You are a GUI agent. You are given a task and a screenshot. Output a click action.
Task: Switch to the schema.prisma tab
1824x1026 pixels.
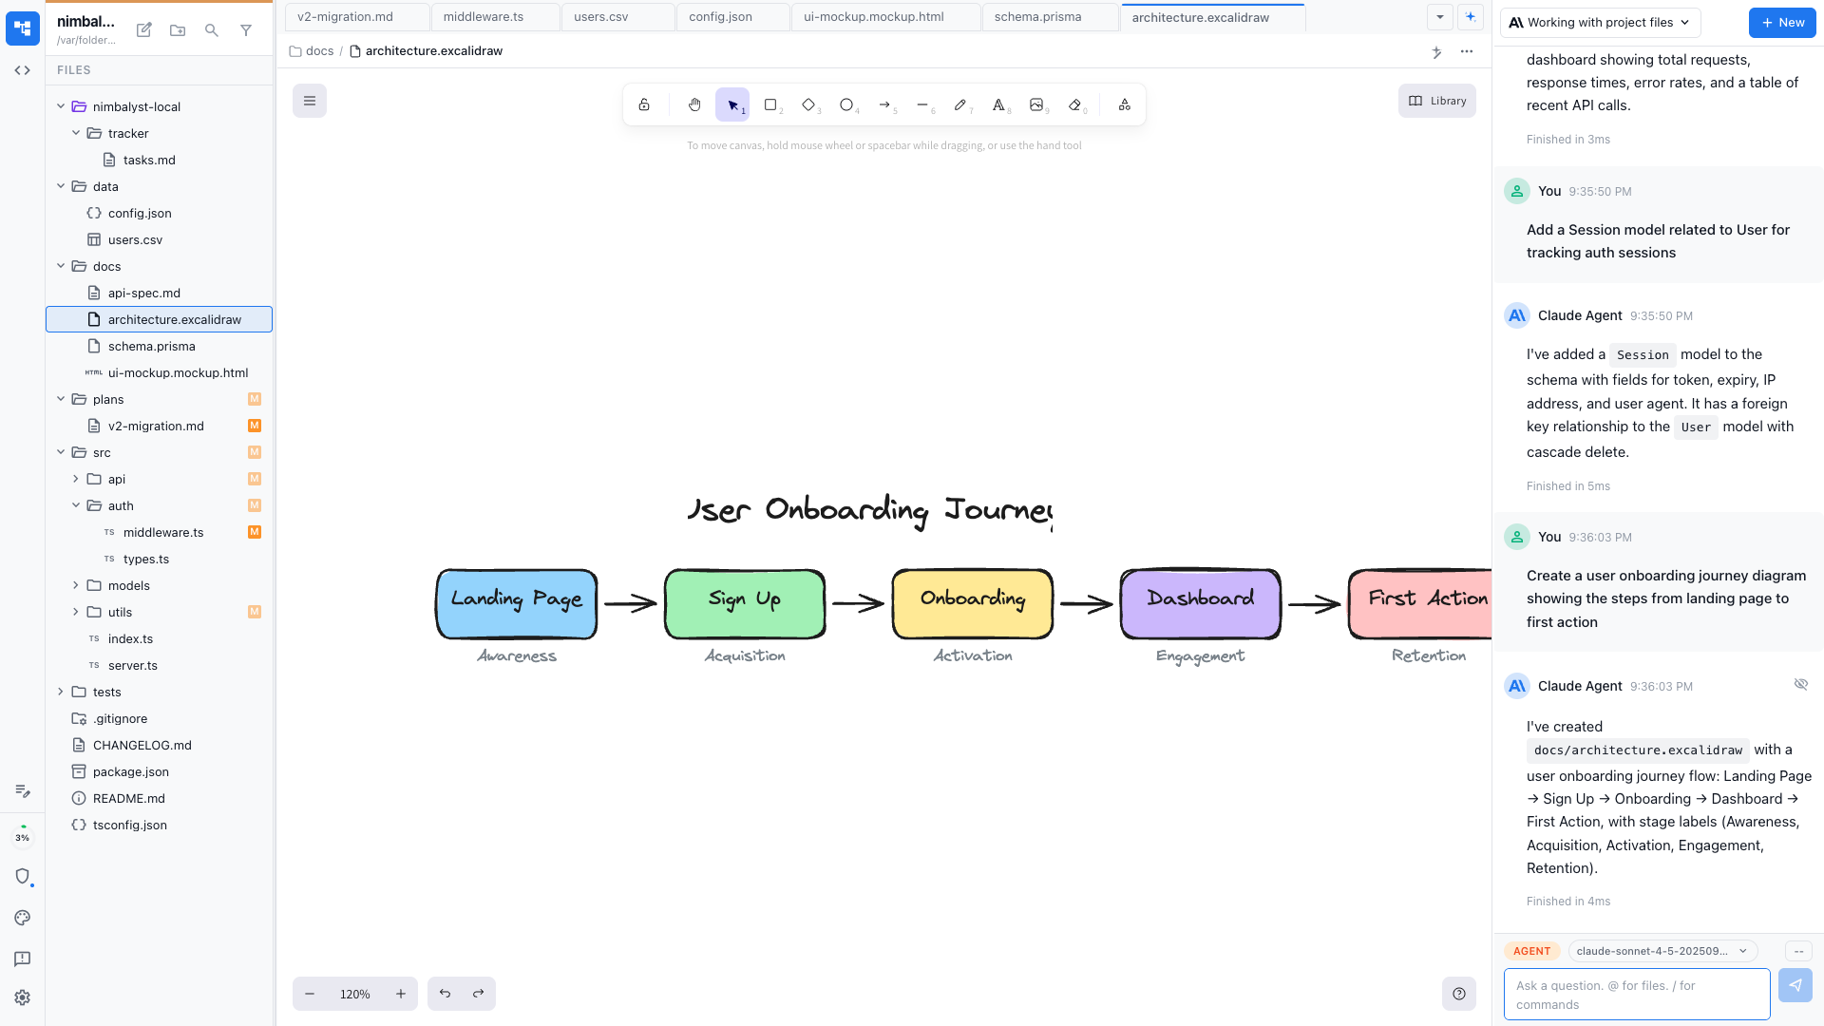click(x=1037, y=16)
